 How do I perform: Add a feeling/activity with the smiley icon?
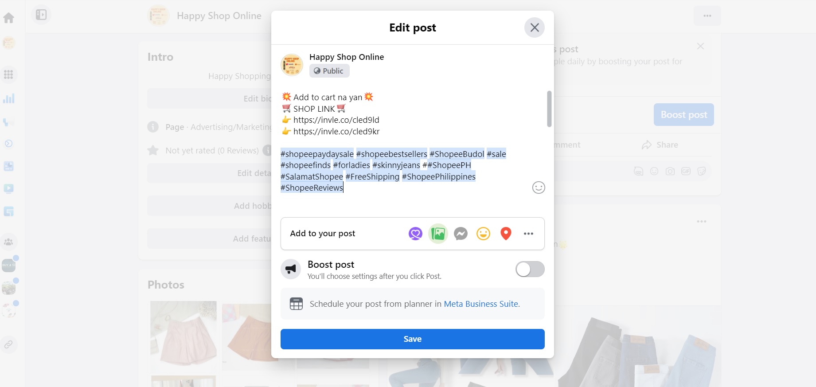483,234
